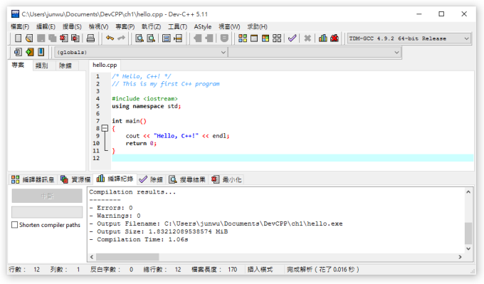The image size is (484, 284).
Task: Click compile log horizontal scrollbar left arrow
Action: 92,257
